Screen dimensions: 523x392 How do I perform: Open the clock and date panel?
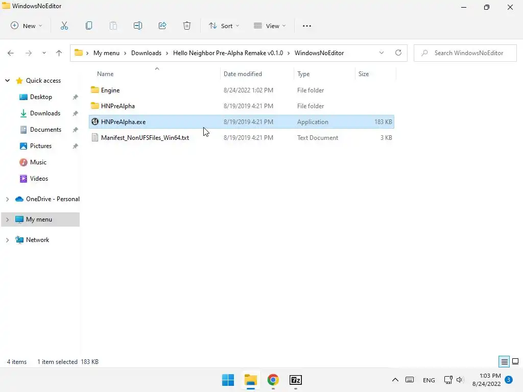tap(487, 380)
